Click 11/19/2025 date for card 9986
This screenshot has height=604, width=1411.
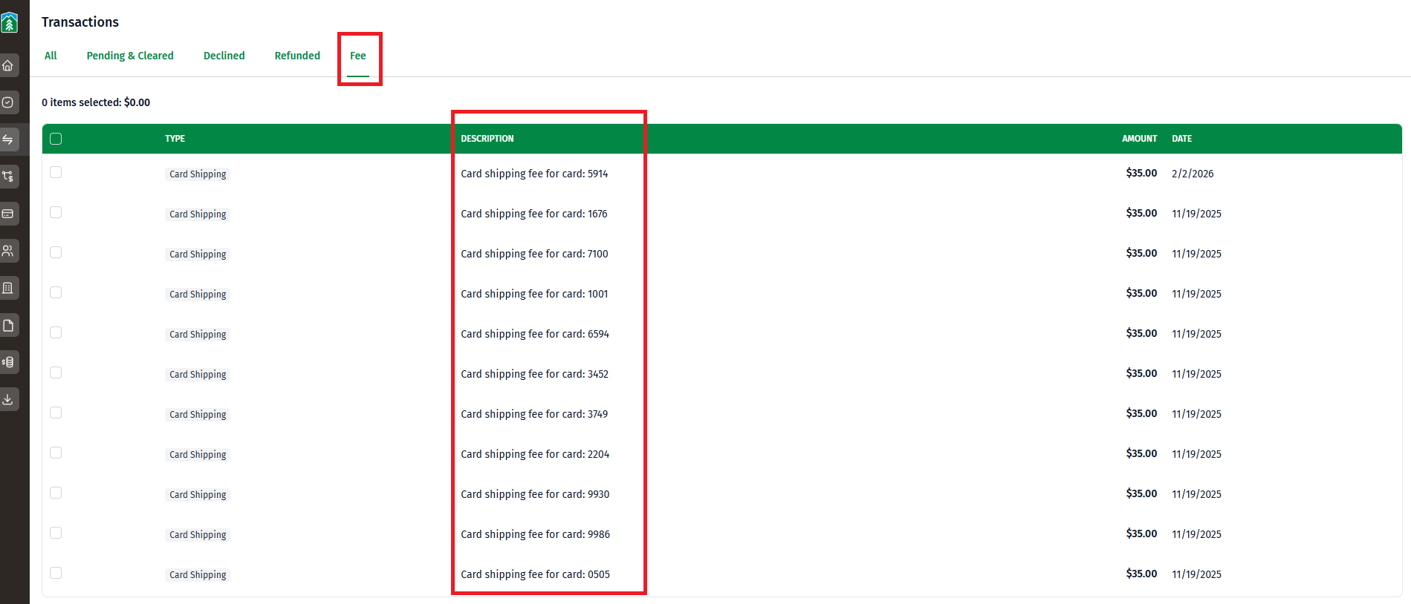coord(1196,534)
